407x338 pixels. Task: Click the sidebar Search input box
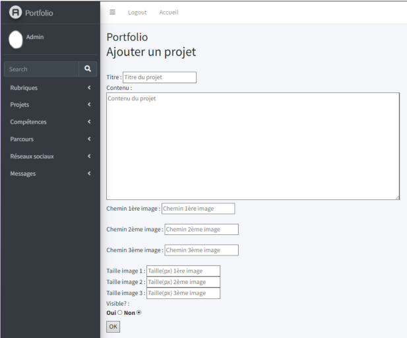click(41, 69)
